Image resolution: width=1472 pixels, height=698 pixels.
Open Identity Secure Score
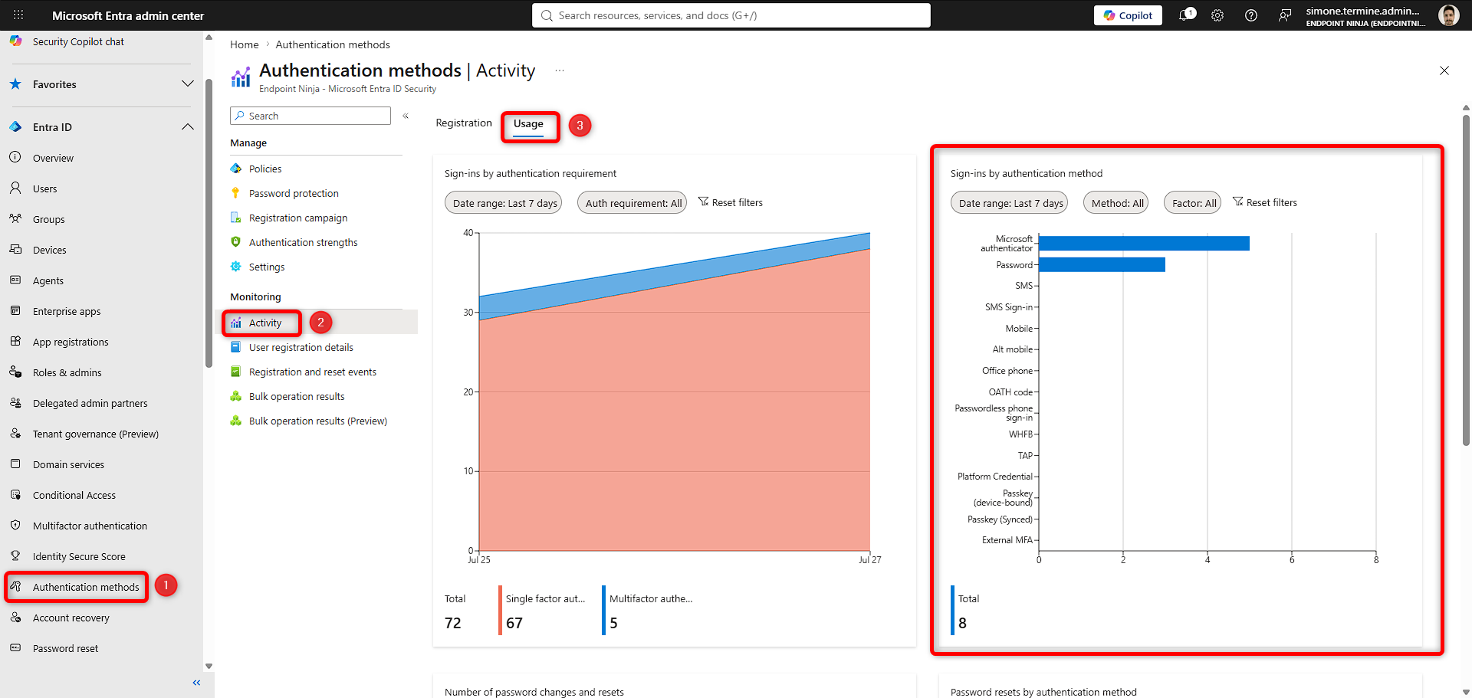click(x=79, y=556)
